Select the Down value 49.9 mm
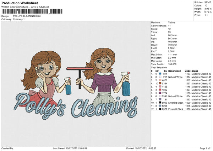The height and width of the screenshot is (151, 213). (173, 45)
